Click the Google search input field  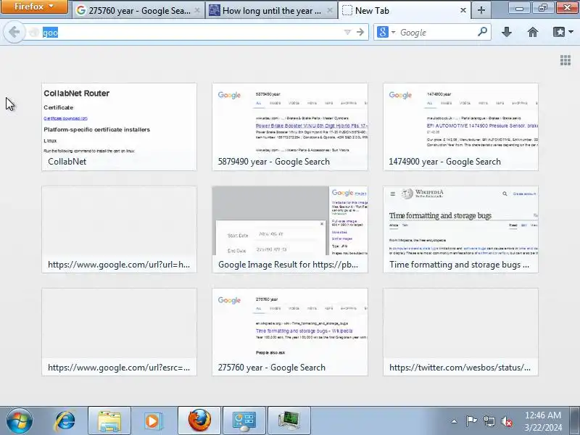(437, 33)
